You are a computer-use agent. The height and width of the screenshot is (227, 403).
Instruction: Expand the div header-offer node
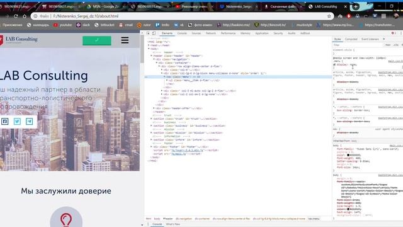point(154,108)
